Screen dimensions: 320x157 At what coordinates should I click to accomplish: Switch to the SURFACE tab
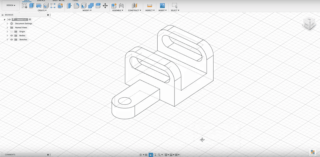[x=41, y=1]
